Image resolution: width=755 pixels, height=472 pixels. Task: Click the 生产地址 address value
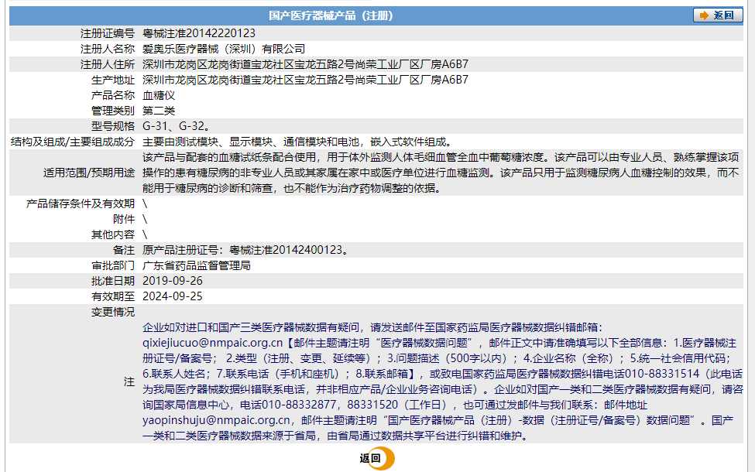(305, 80)
